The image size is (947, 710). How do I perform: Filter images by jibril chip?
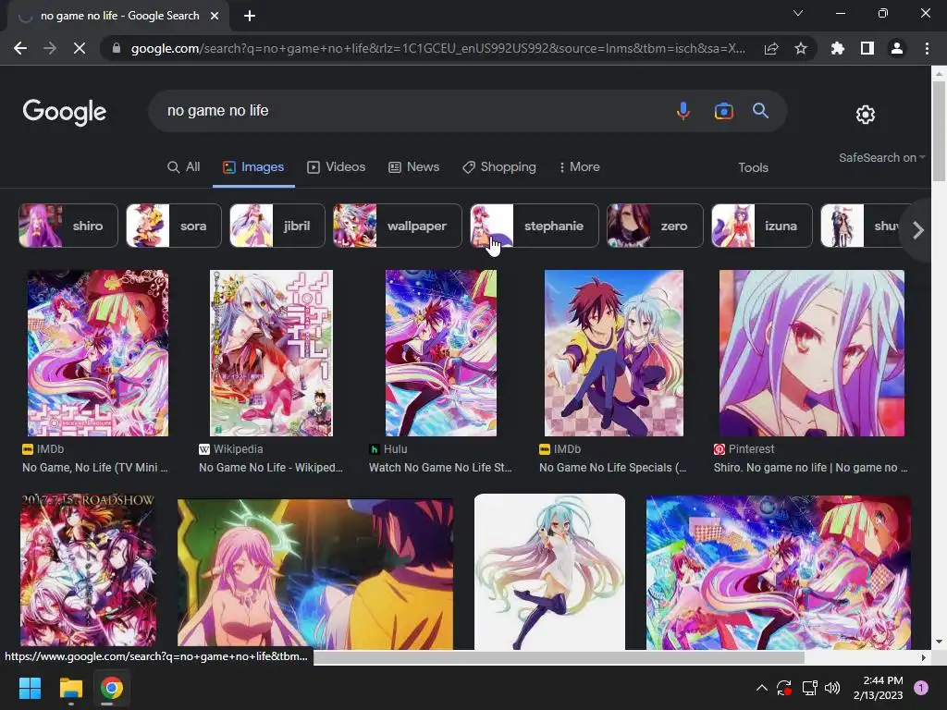point(277,226)
